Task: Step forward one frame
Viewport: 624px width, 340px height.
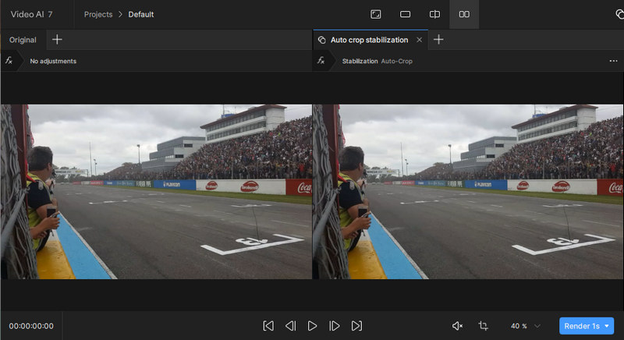Action: click(335, 326)
